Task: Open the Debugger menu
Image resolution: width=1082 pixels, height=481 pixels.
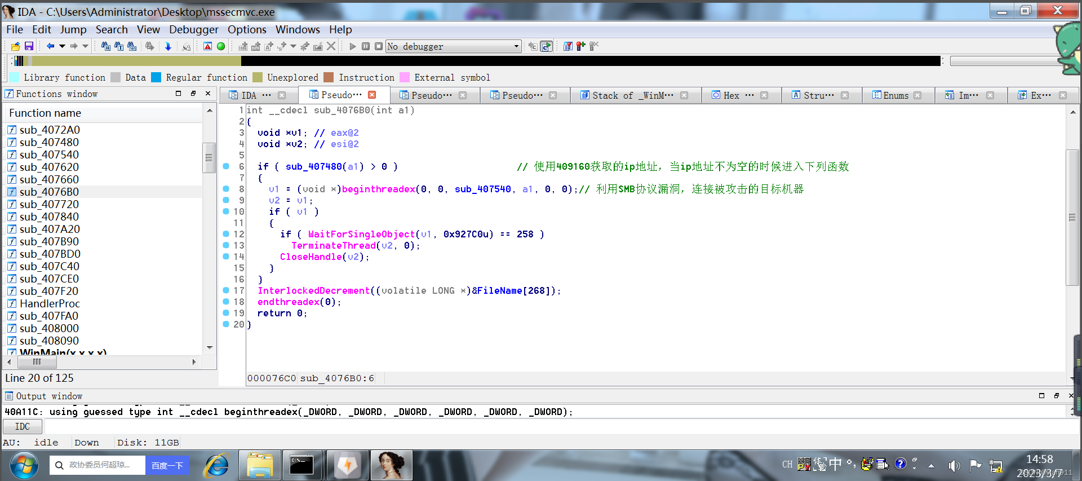Action: (193, 29)
